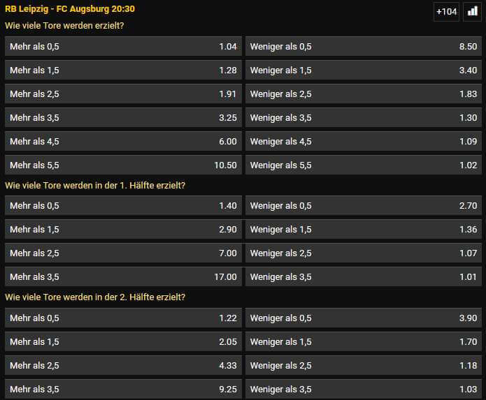This screenshot has width=486, height=400.
Task: Choose second-half Weniger als 0,5 at 3.90
Action: [x=363, y=318]
